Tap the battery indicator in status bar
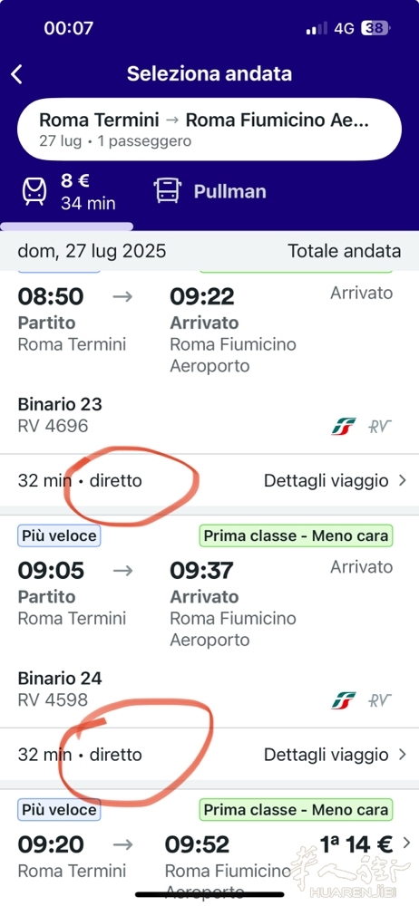This screenshot has height=906, width=419. [x=375, y=28]
